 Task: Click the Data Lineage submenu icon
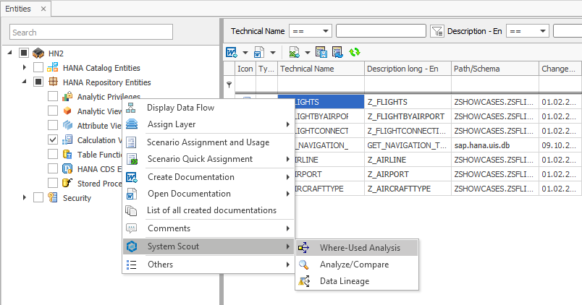point(304,281)
